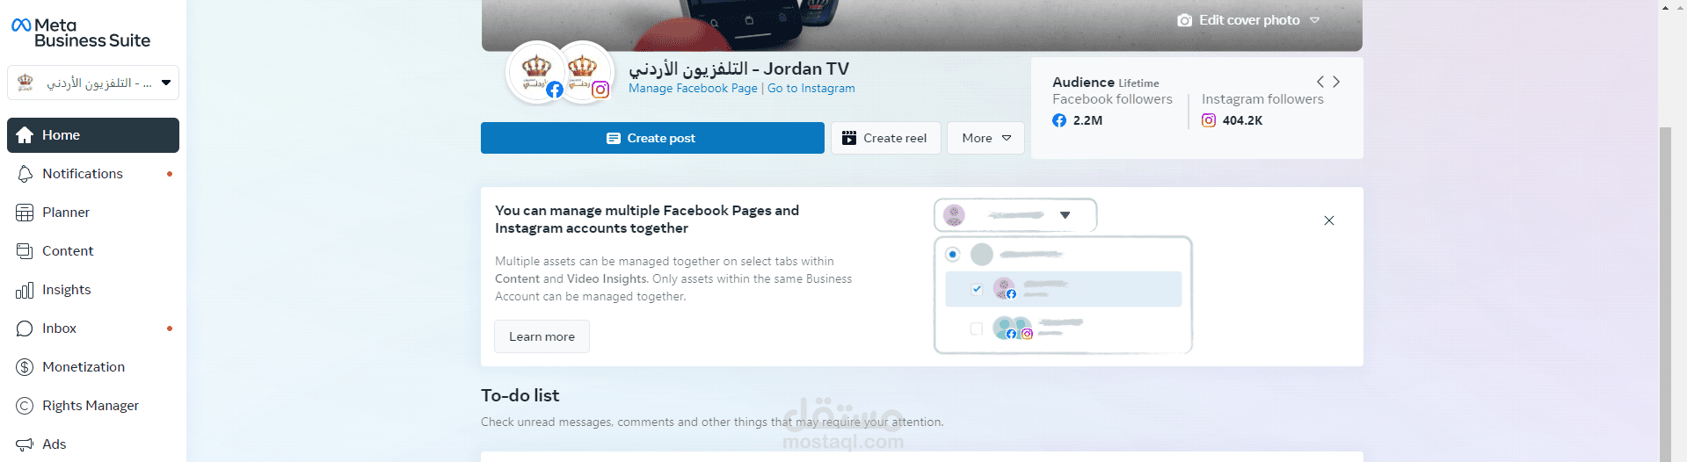Click the Home house icon
The image size is (1687, 462).
pyautogui.click(x=25, y=135)
